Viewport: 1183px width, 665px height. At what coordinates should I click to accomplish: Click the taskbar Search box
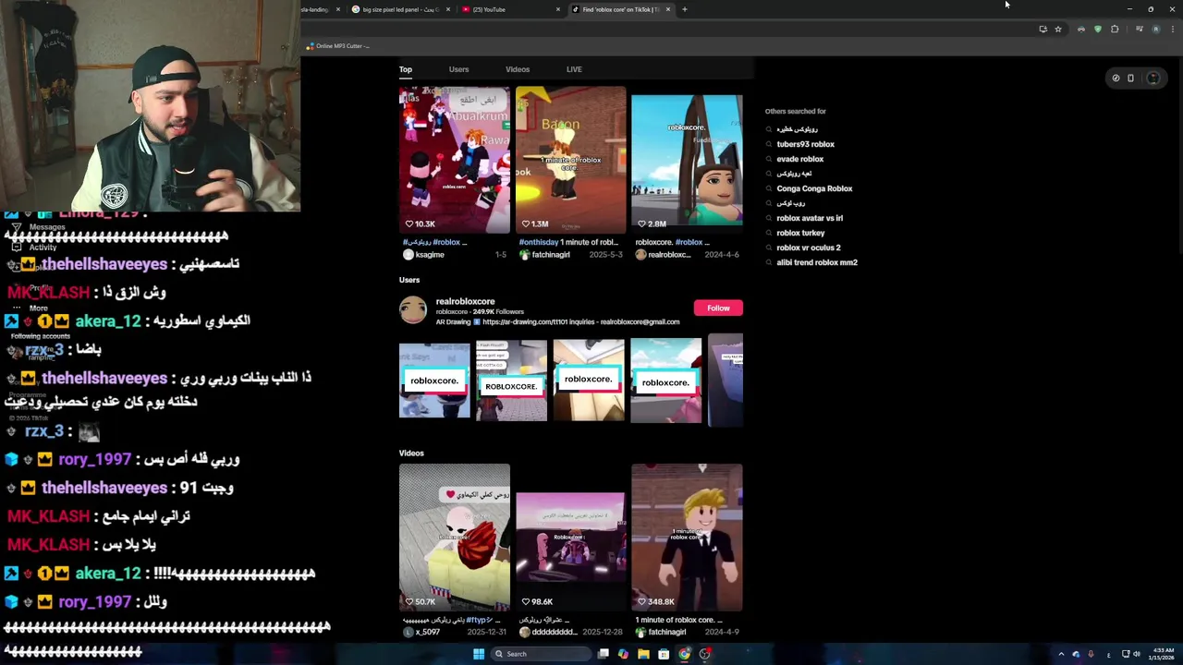[x=541, y=654]
